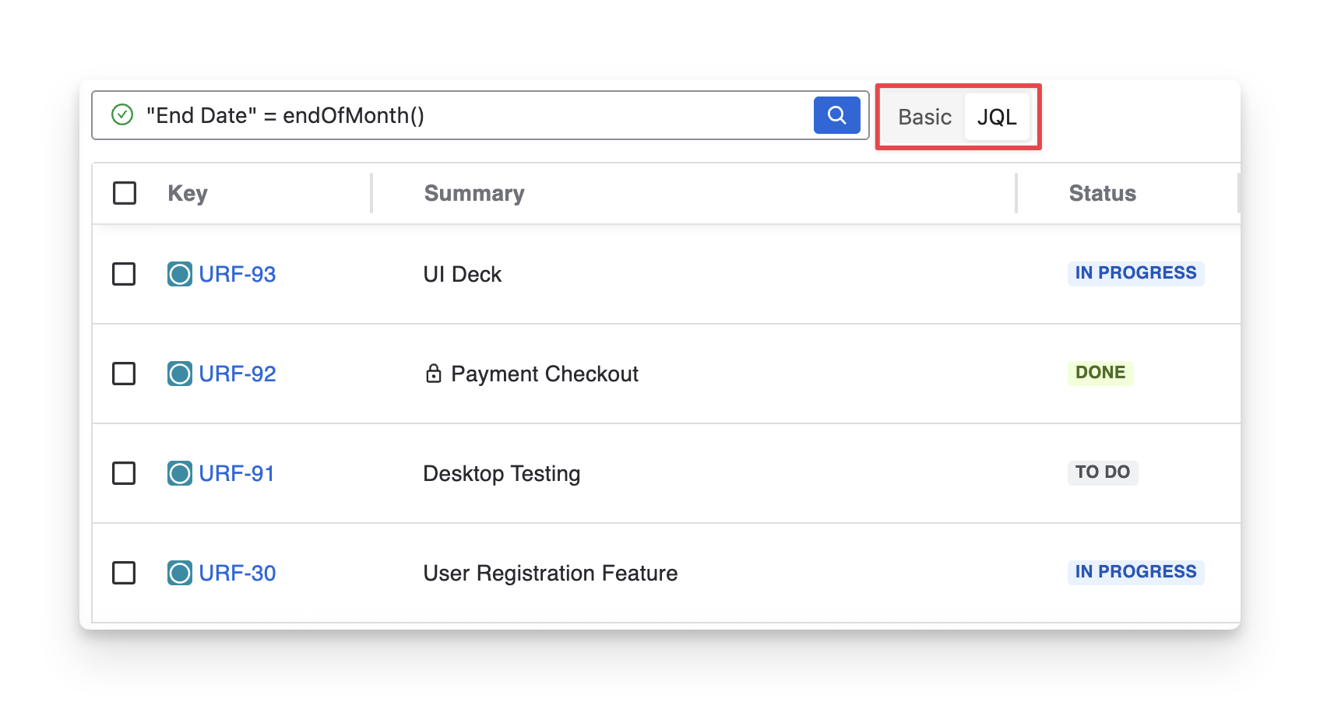
Task: Click the IN PROGRESS status of UI Deck
Action: pyautogui.click(x=1135, y=273)
